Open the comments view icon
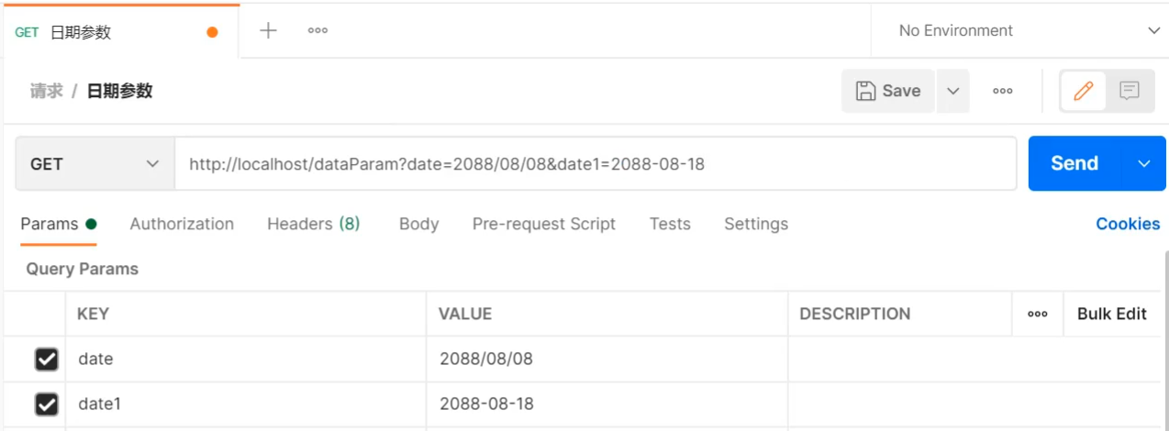The height and width of the screenshot is (431, 1169). tap(1130, 91)
